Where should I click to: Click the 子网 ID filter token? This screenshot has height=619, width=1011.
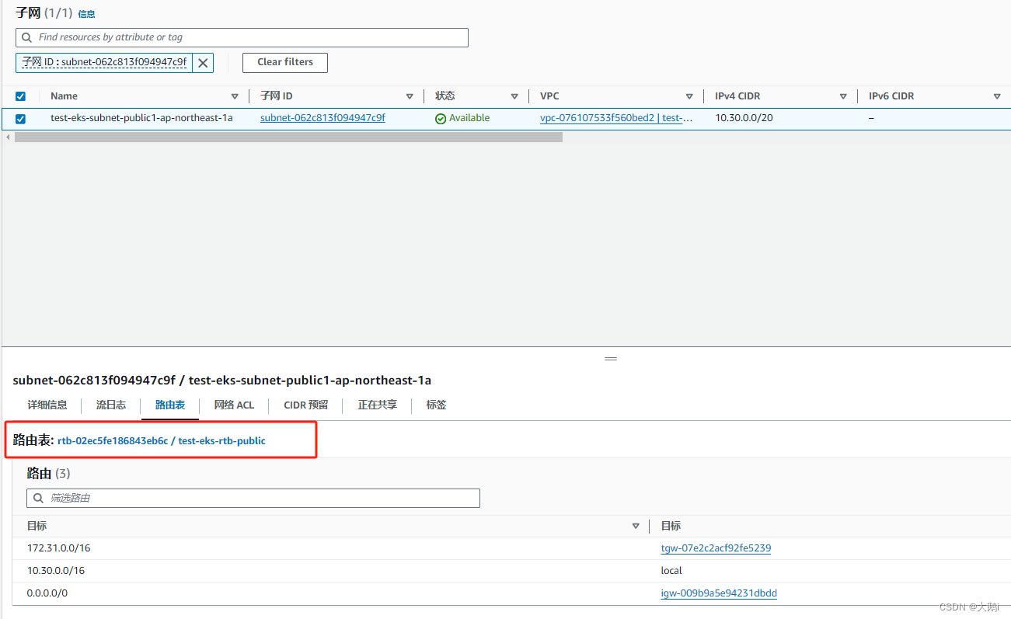point(104,63)
